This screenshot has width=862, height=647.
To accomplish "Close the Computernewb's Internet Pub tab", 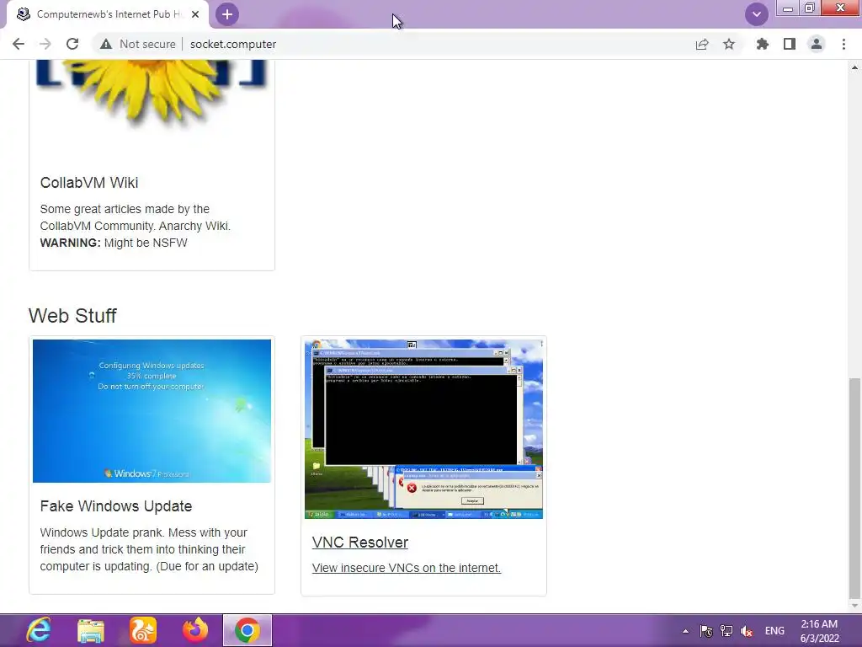I will 195,14.
